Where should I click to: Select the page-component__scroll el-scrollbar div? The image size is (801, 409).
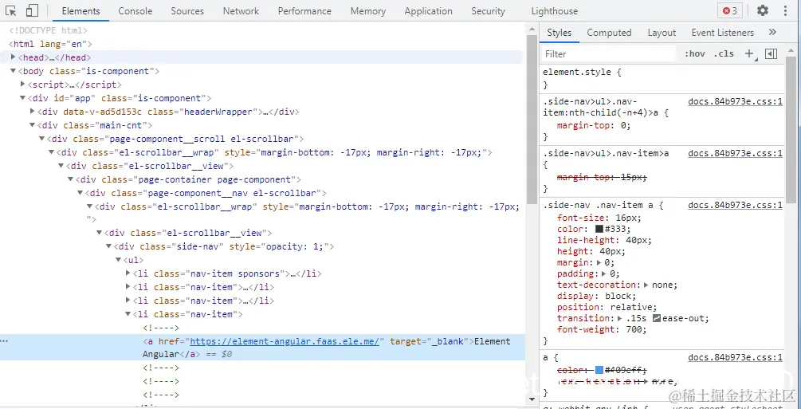pos(175,139)
